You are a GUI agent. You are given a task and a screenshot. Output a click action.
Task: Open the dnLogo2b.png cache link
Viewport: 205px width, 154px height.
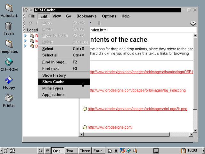pyautogui.click(x=137, y=109)
